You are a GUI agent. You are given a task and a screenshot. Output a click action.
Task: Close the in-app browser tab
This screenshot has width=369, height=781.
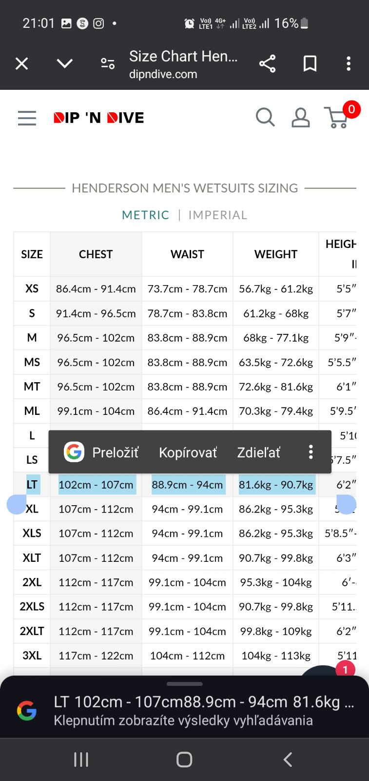(22, 63)
